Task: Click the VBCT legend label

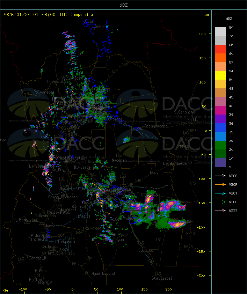Action: click(x=233, y=193)
